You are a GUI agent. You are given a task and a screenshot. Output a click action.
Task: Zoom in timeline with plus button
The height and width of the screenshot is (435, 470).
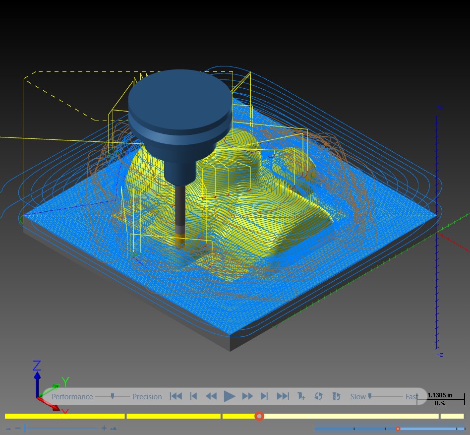(x=104, y=428)
